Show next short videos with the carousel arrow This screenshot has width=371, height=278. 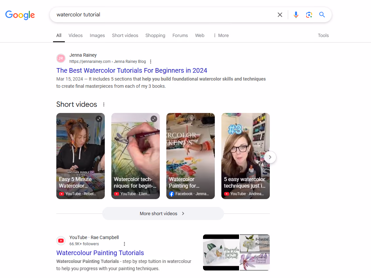[270, 157]
